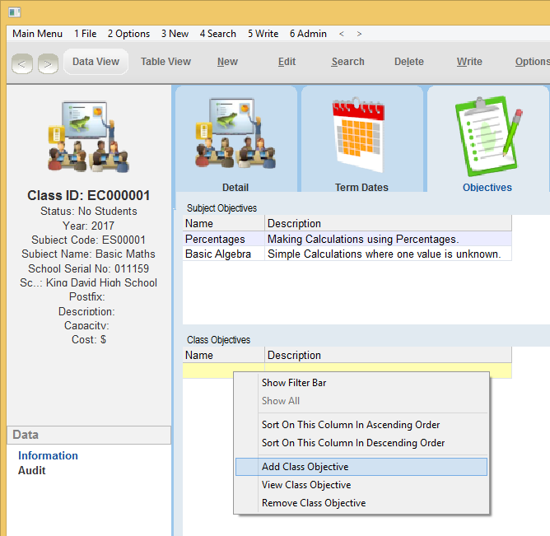The width and height of the screenshot is (550, 536).
Task: Expand the 1 File menu
Action: [85, 34]
